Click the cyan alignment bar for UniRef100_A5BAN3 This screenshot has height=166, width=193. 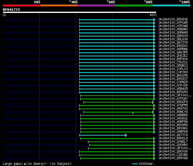(x=117, y=29)
